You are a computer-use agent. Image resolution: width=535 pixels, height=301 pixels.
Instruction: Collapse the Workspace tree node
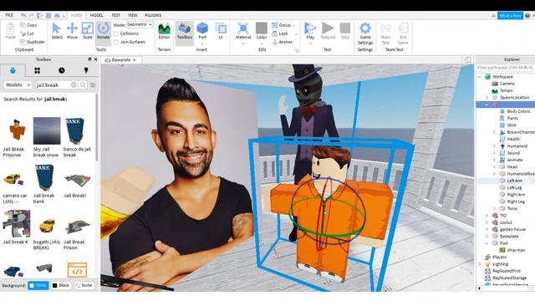(x=480, y=76)
